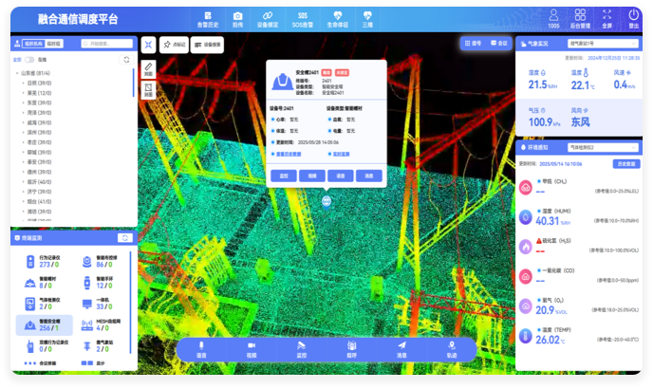
Task: Click the 消息 message icon in bottom bar
Action: 401,347
